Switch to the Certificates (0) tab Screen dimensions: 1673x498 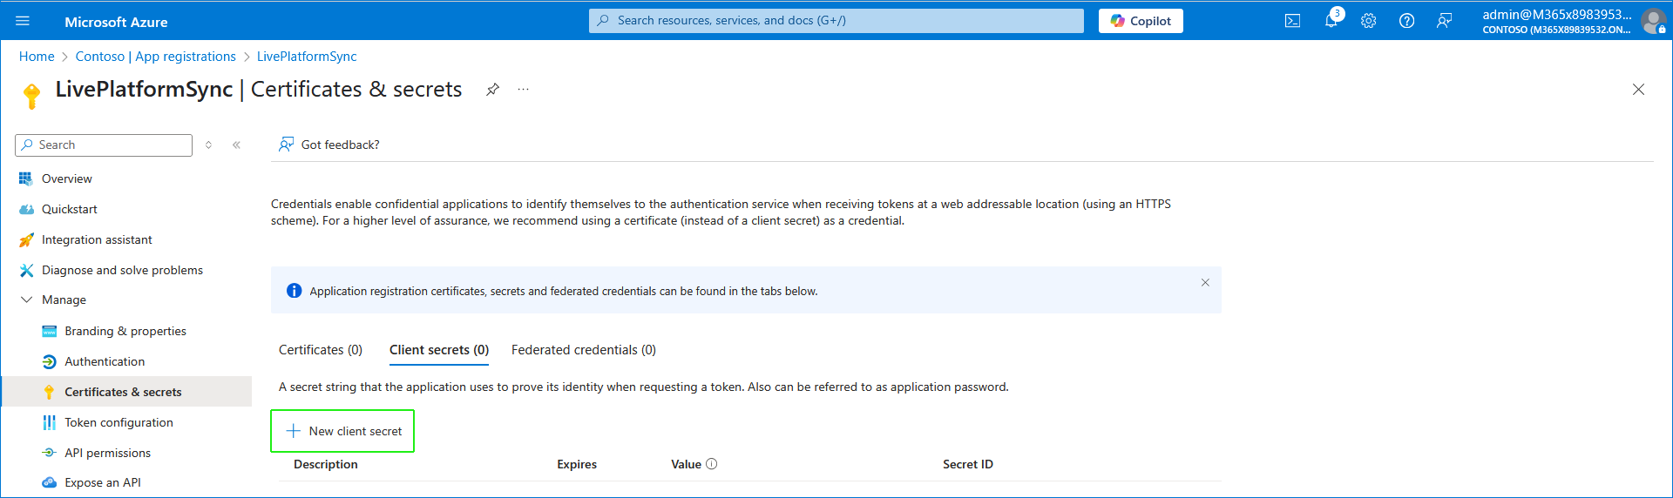[x=321, y=350]
